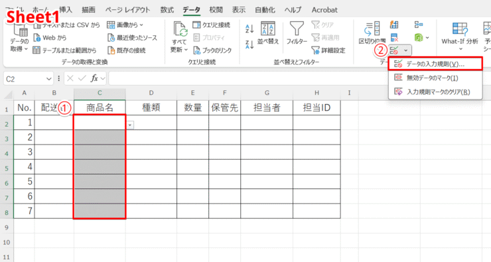Sort descending with the Z-to-A icon
Image resolution: width=491 pixels, height=262 pixels.
(249, 44)
